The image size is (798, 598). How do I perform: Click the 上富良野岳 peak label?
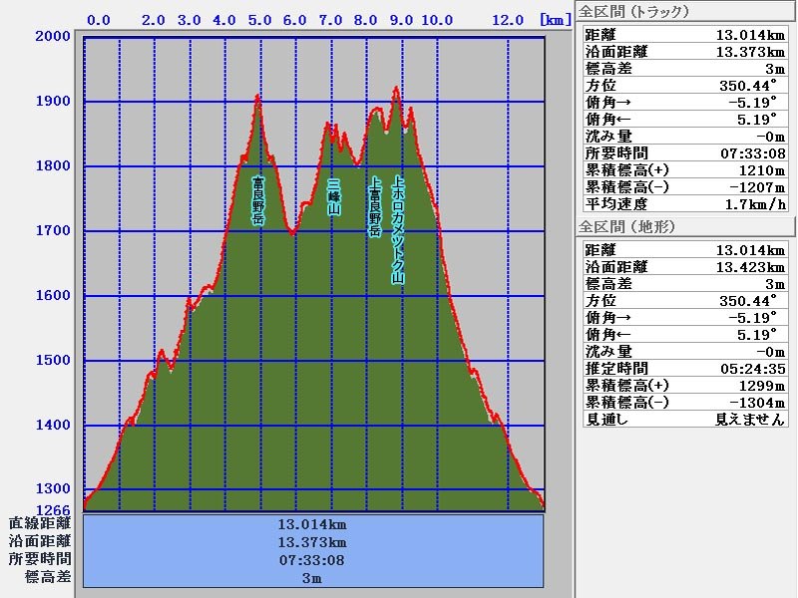tap(375, 207)
